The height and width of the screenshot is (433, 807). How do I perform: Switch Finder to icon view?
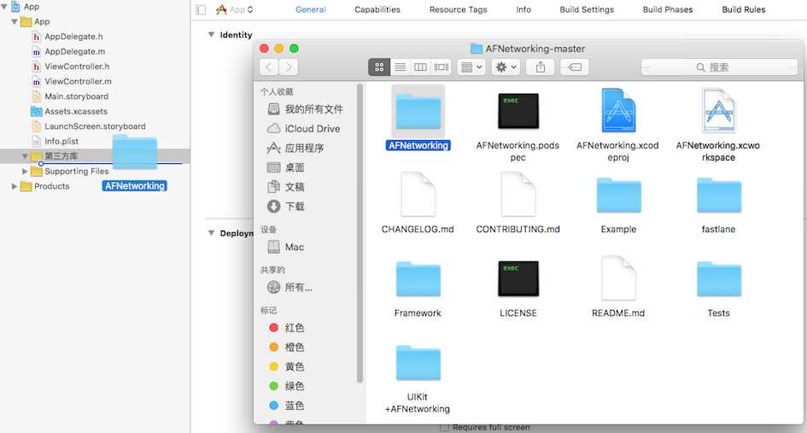[379, 67]
